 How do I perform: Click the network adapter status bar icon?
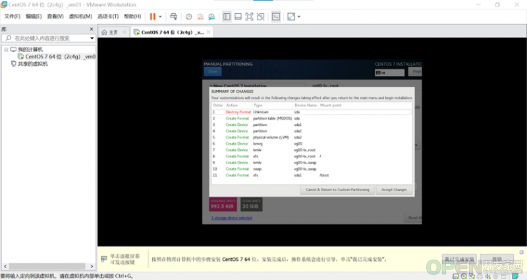pos(472,276)
